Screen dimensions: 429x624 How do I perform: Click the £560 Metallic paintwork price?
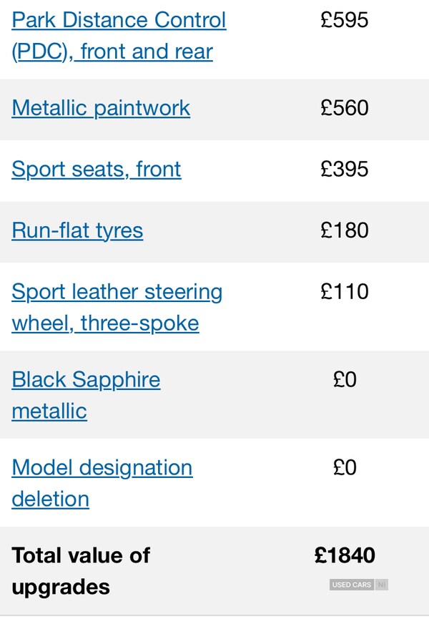(x=345, y=108)
